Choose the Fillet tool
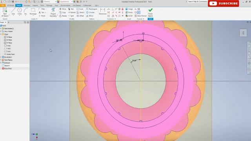 (42, 9)
